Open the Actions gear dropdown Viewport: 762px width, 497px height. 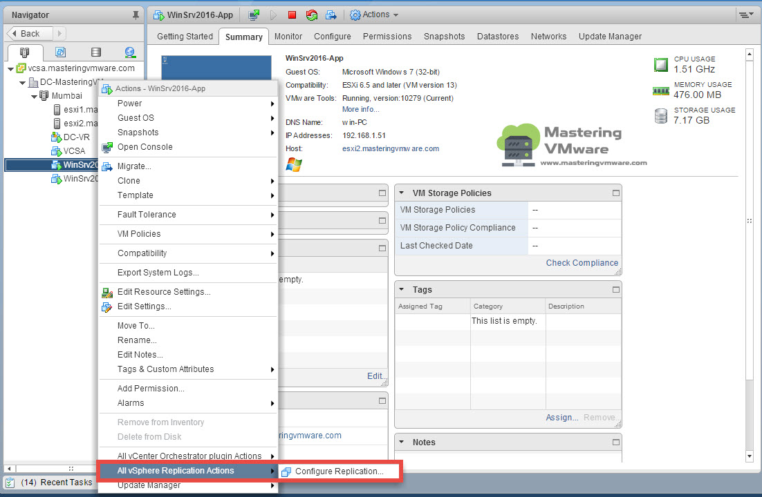pyautogui.click(x=374, y=15)
